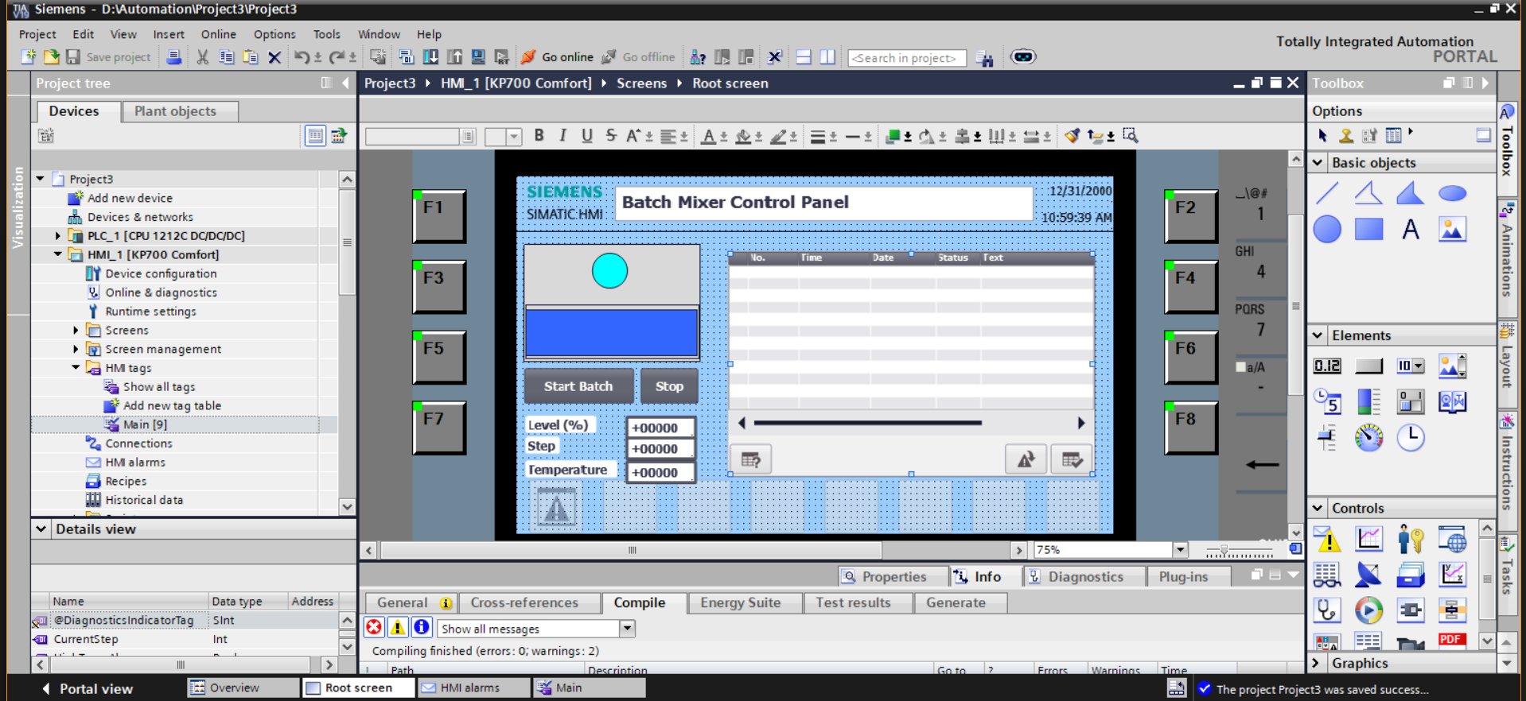The image size is (1526, 701).
Task: Open the Tools menu
Action: 326,34
